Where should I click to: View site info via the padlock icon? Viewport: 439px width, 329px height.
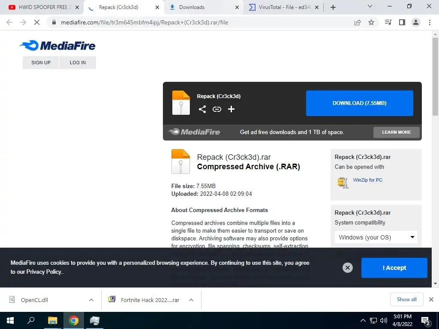[x=54, y=22]
